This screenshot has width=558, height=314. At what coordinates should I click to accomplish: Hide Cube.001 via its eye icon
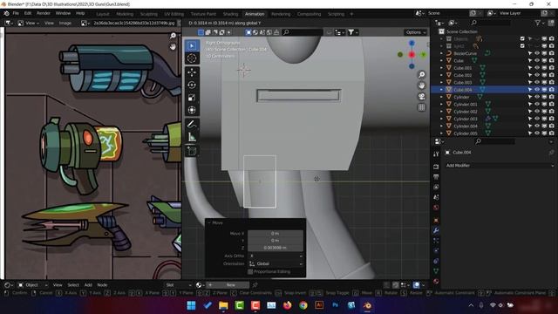(537, 68)
